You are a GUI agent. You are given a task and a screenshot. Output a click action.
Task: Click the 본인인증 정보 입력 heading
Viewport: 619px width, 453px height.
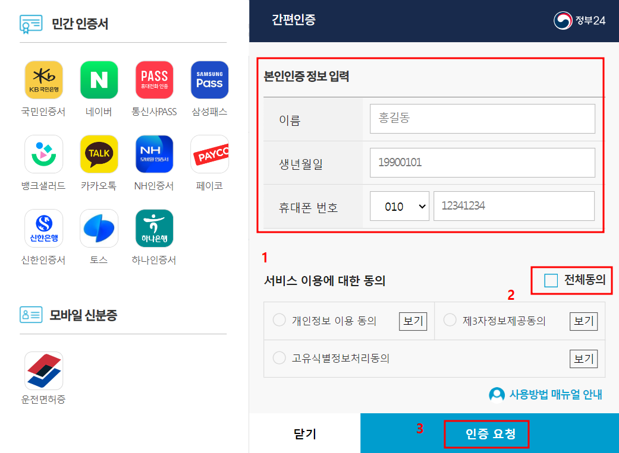coord(306,75)
